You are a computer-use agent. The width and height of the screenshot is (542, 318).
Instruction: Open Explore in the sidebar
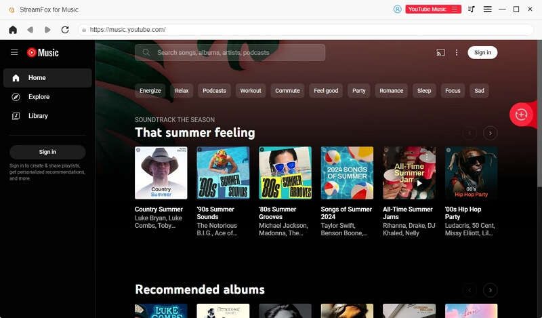(47, 97)
